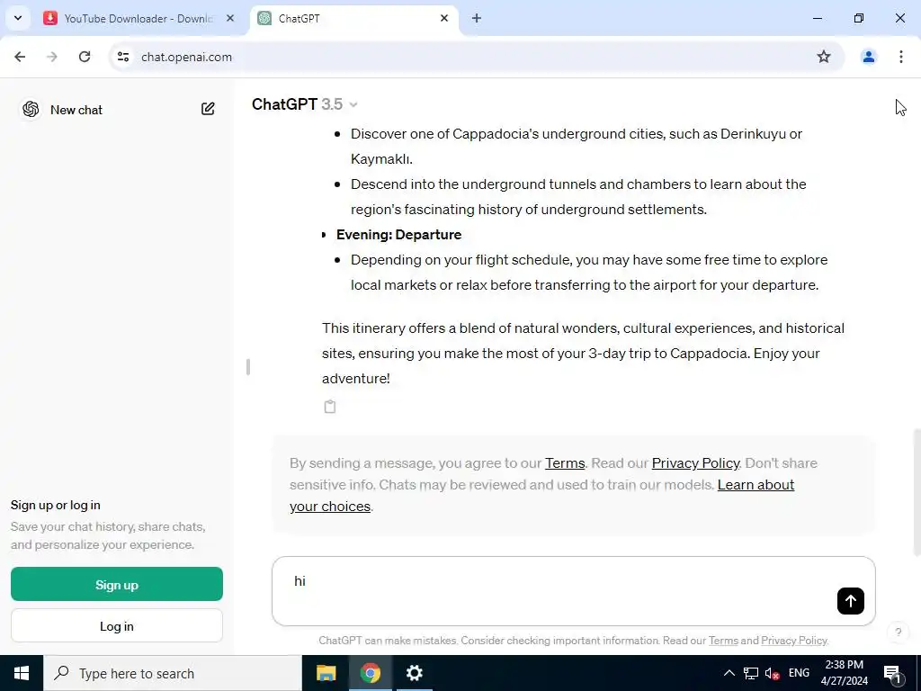The width and height of the screenshot is (921, 691).
Task: Open the help question mark button
Action: [x=899, y=633]
